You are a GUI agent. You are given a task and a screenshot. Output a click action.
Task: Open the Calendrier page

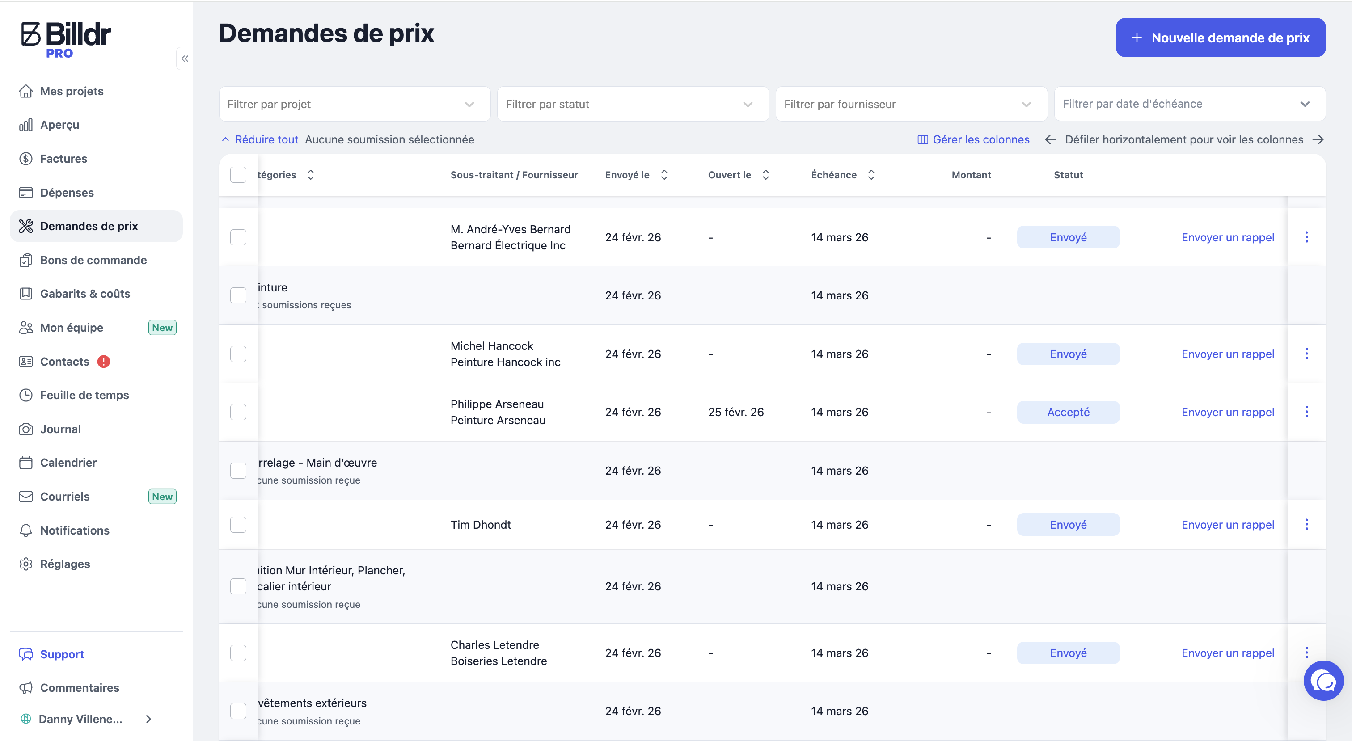coord(68,463)
